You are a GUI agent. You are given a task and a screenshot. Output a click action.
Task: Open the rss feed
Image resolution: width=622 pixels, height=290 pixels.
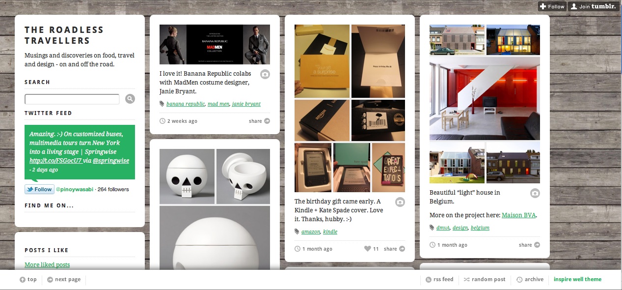click(439, 280)
